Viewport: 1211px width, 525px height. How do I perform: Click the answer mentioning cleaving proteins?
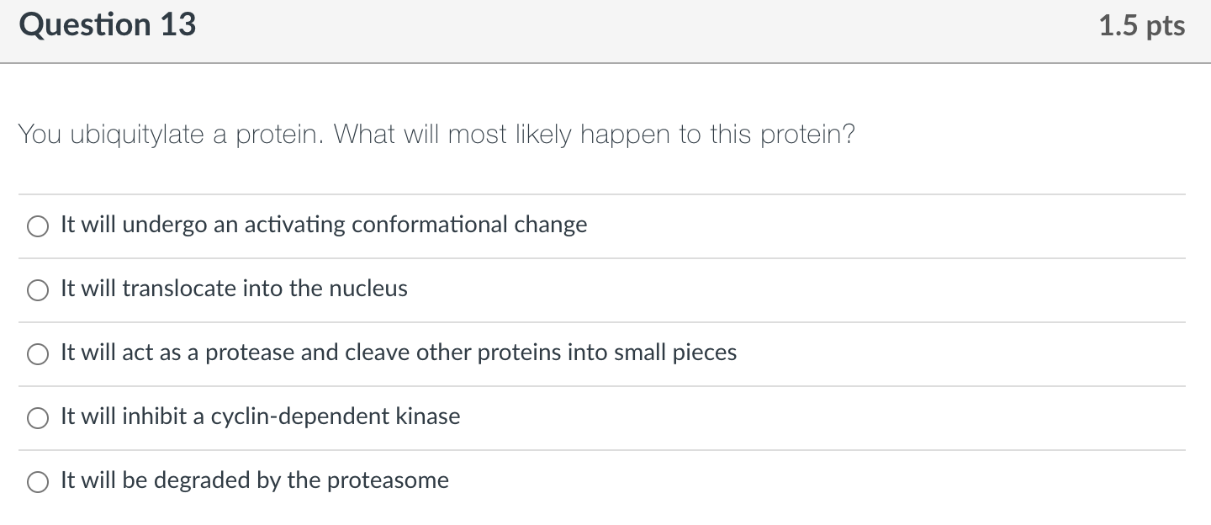click(x=398, y=353)
